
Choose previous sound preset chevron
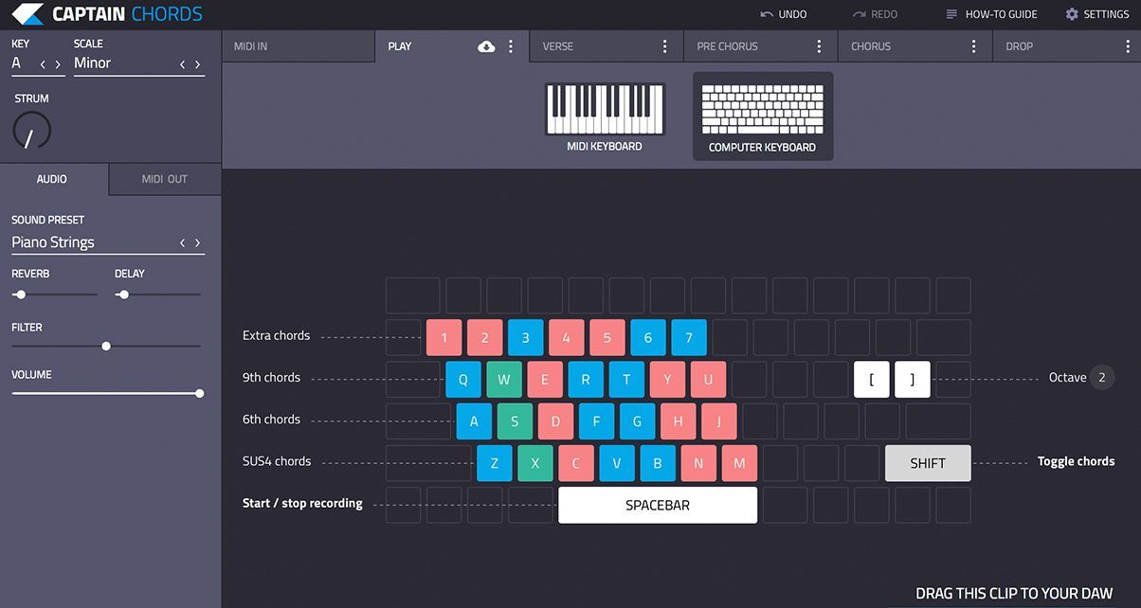tap(182, 243)
